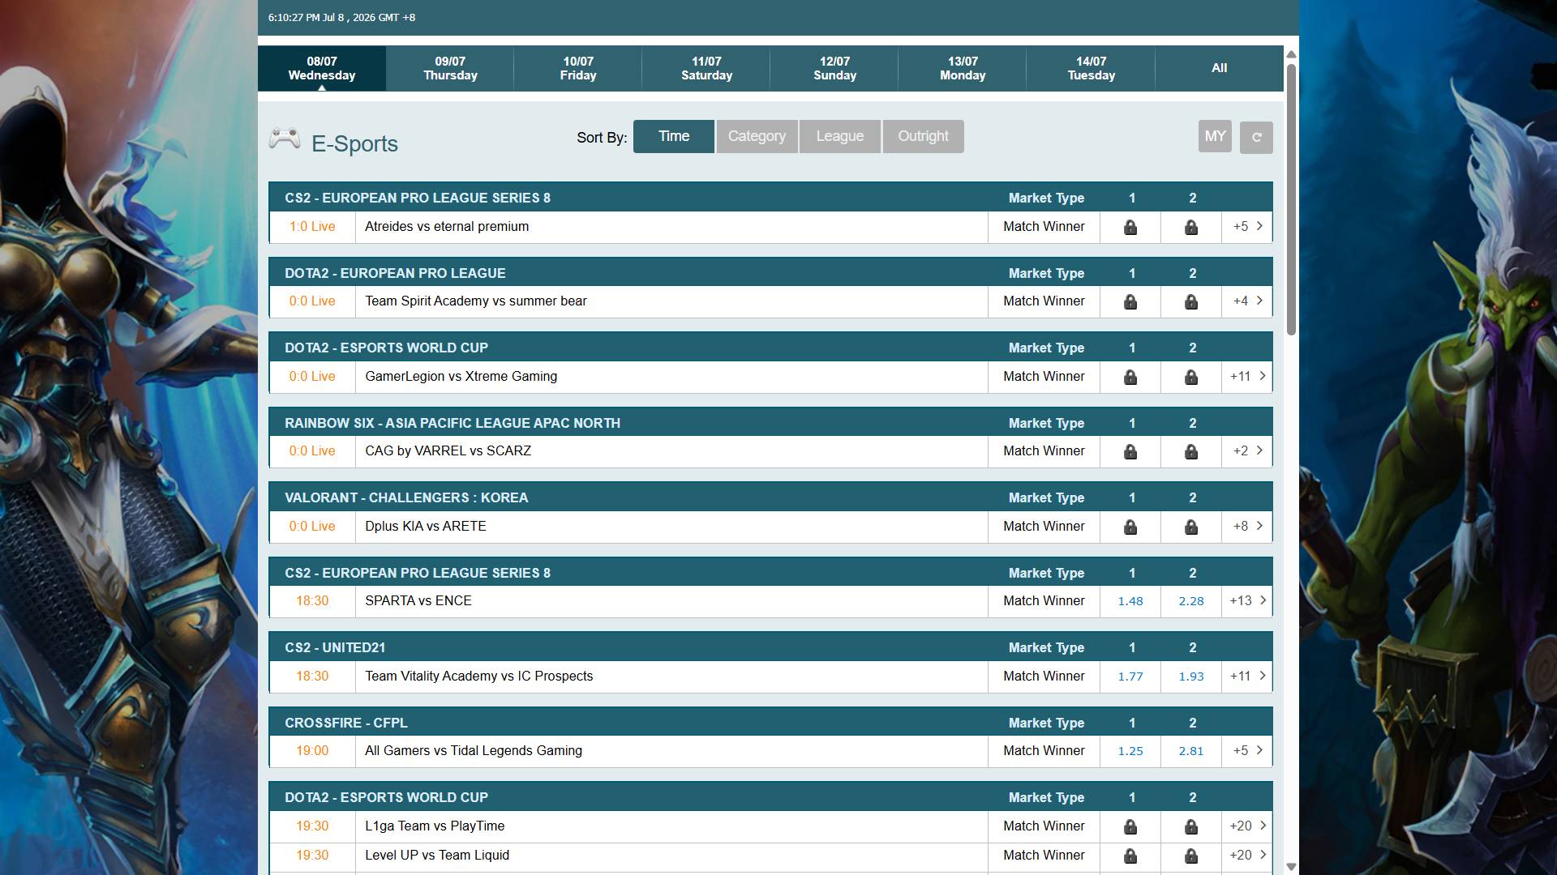Sort matches by League

(x=840, y=136)
